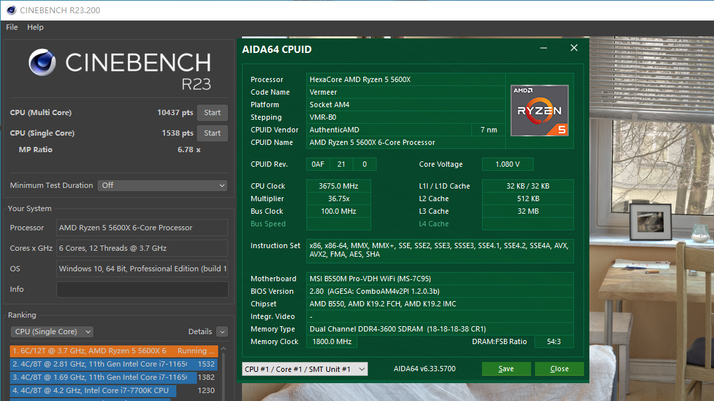Click the Save button in AIDA64 CPUID
This screenshot has height=401, width=714.
[x=506, y=369]
